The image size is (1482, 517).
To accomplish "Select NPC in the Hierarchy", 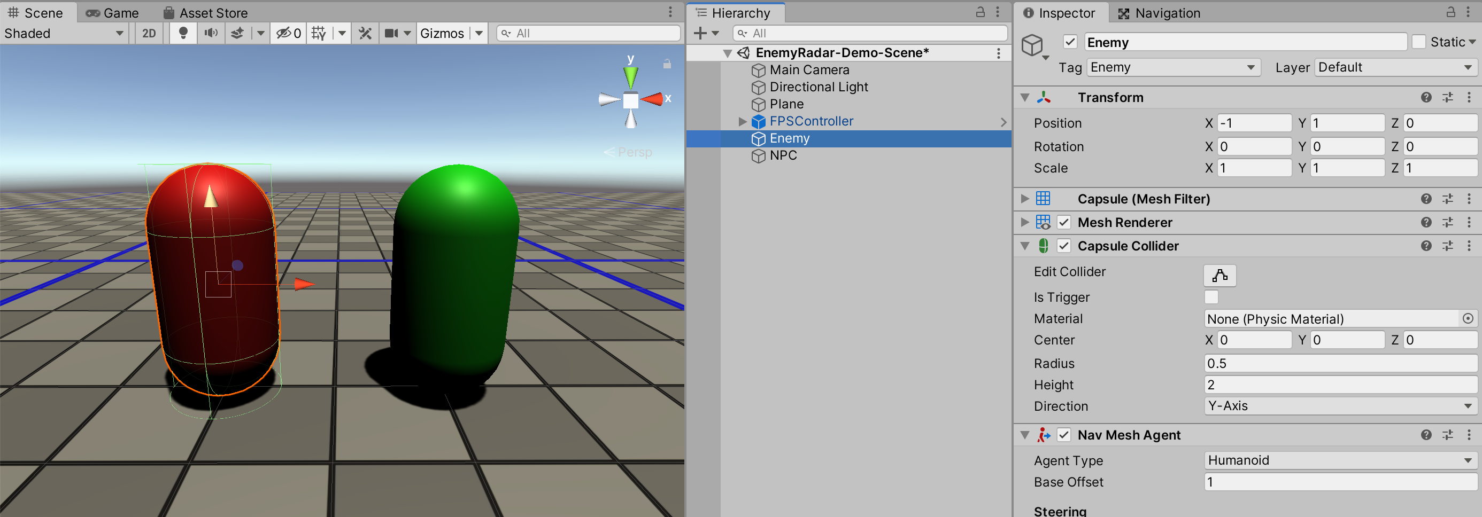I will [x=783, y=155].
